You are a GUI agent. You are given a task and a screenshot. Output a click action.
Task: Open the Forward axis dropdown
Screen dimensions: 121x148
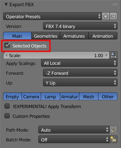pos(80,73)
